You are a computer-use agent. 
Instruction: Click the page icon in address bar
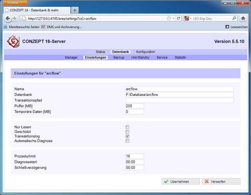pos(24,19)
